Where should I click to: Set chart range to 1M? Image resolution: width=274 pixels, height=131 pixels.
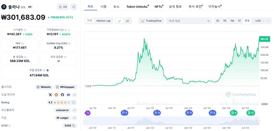pos(232,21)
